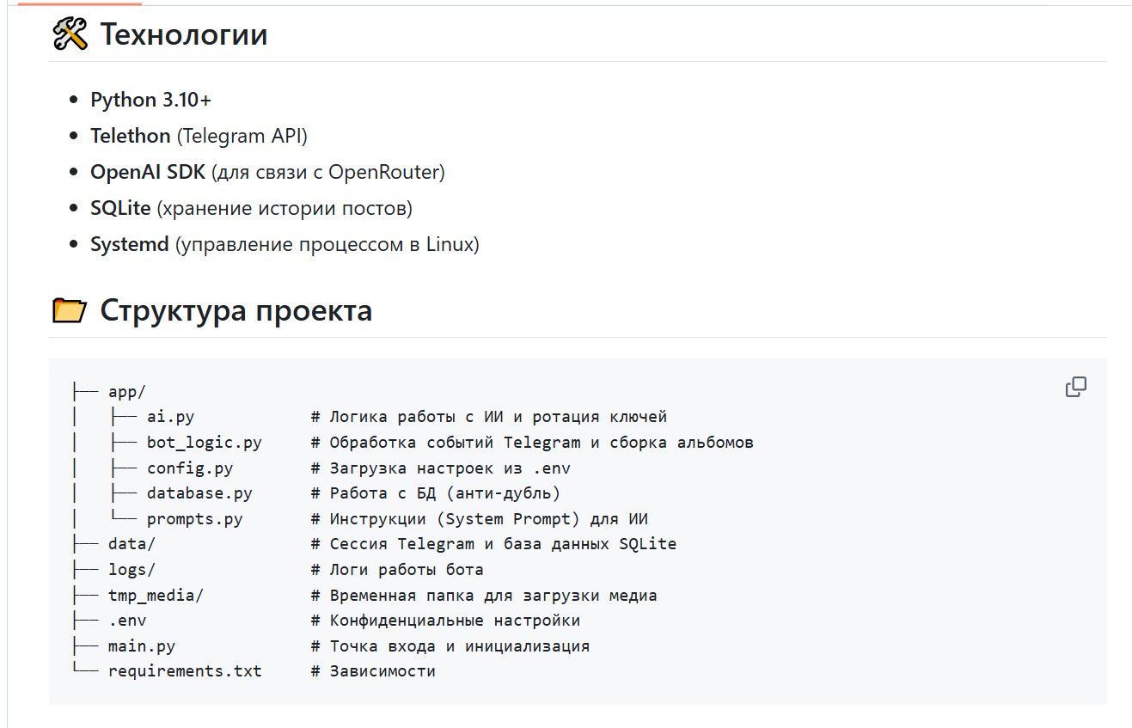This screenshot has height=728, width=1132.
Task: Click app/ folder in the tree
Action: pyautogui.click(x=127, y=392)
